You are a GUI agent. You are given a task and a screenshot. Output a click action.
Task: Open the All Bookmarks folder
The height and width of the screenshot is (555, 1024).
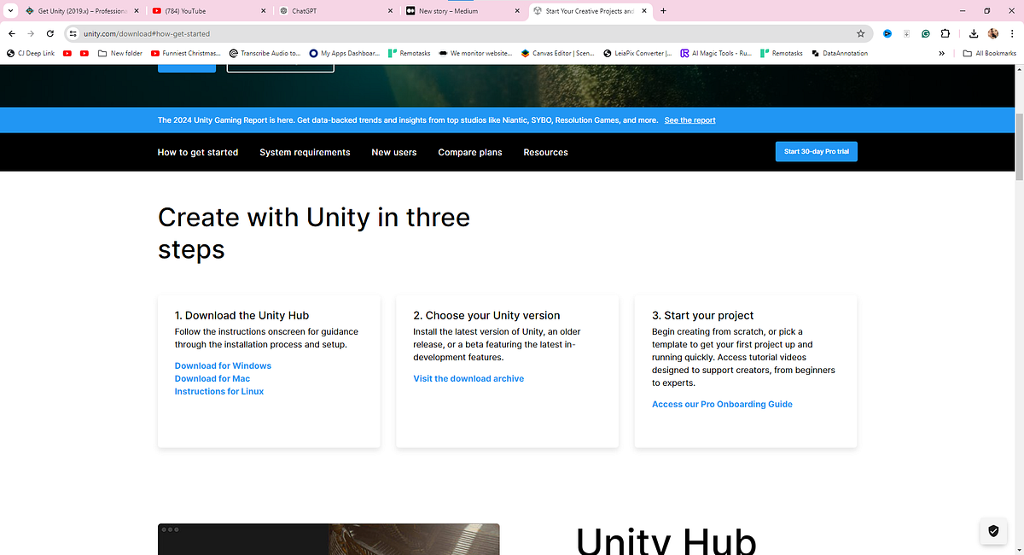pos(989,53)
